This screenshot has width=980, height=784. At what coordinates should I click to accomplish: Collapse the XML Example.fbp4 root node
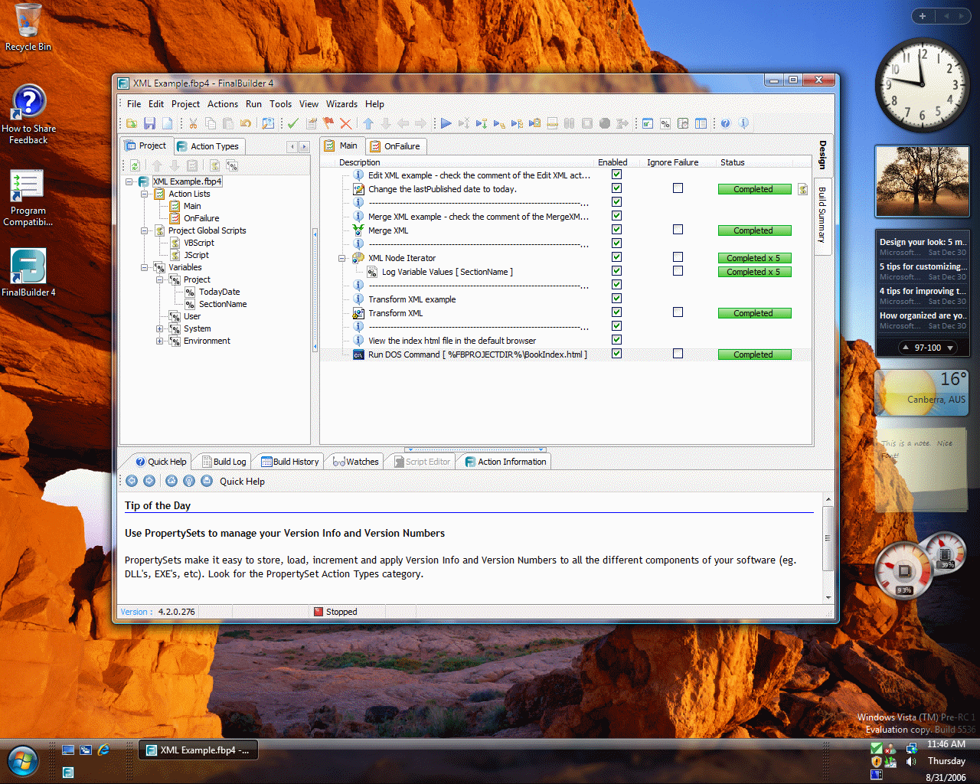coord(129,181)
